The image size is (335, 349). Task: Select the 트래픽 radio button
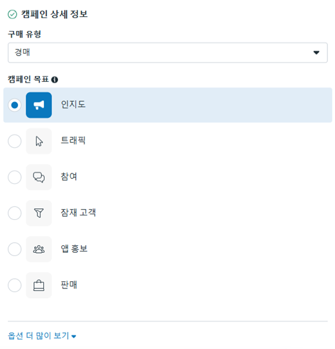tap(15, 141)
